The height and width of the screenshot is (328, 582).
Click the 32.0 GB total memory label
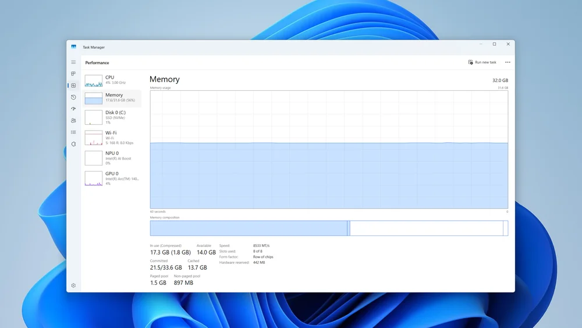(x=500, y=80)
